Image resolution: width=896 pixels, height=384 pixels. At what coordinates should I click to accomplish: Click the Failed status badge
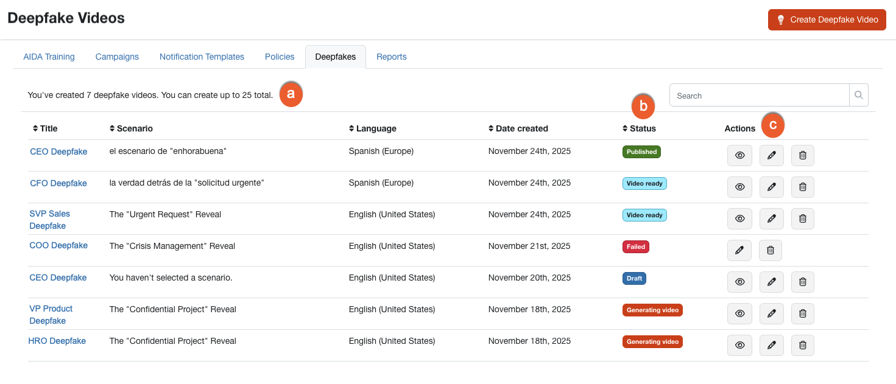[x=636, y=246]
